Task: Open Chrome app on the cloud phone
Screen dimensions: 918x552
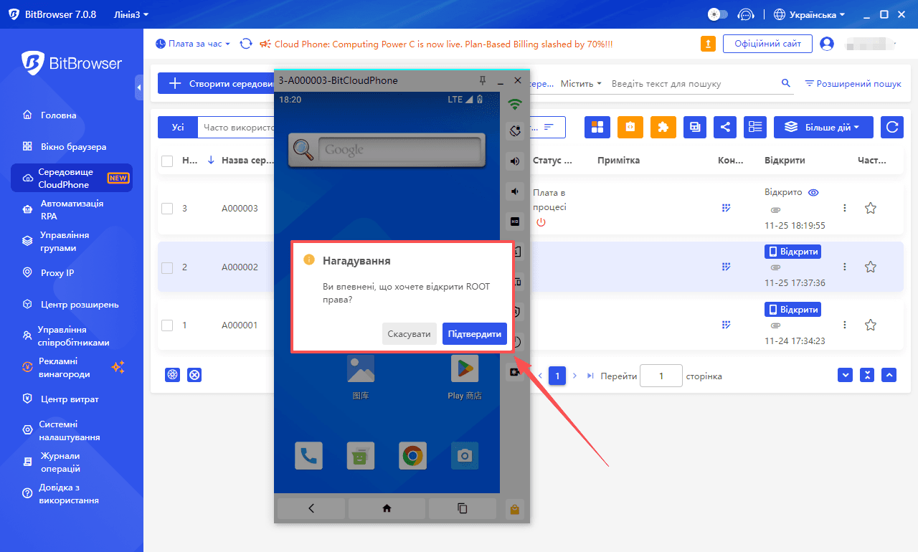Action: pyautogui.click(x=412, y=456)
